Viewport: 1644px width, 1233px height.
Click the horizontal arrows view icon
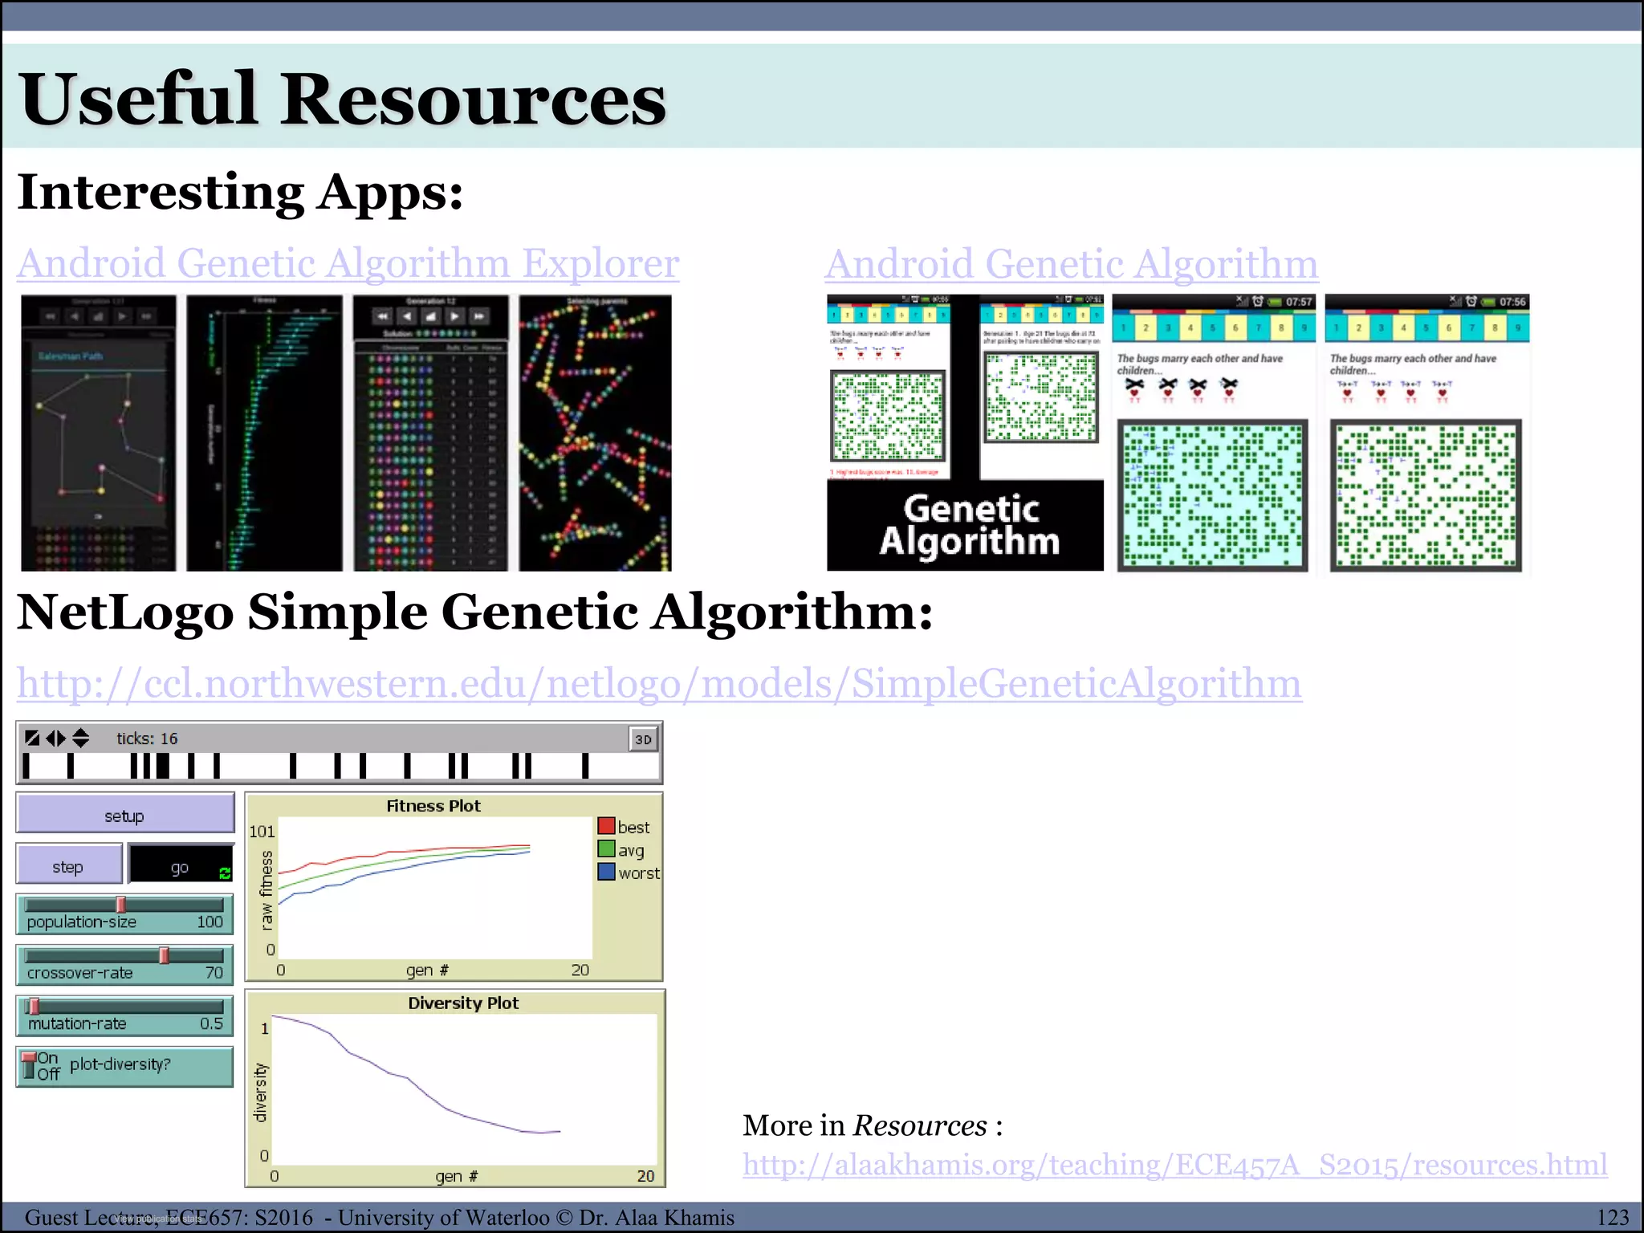56,738
